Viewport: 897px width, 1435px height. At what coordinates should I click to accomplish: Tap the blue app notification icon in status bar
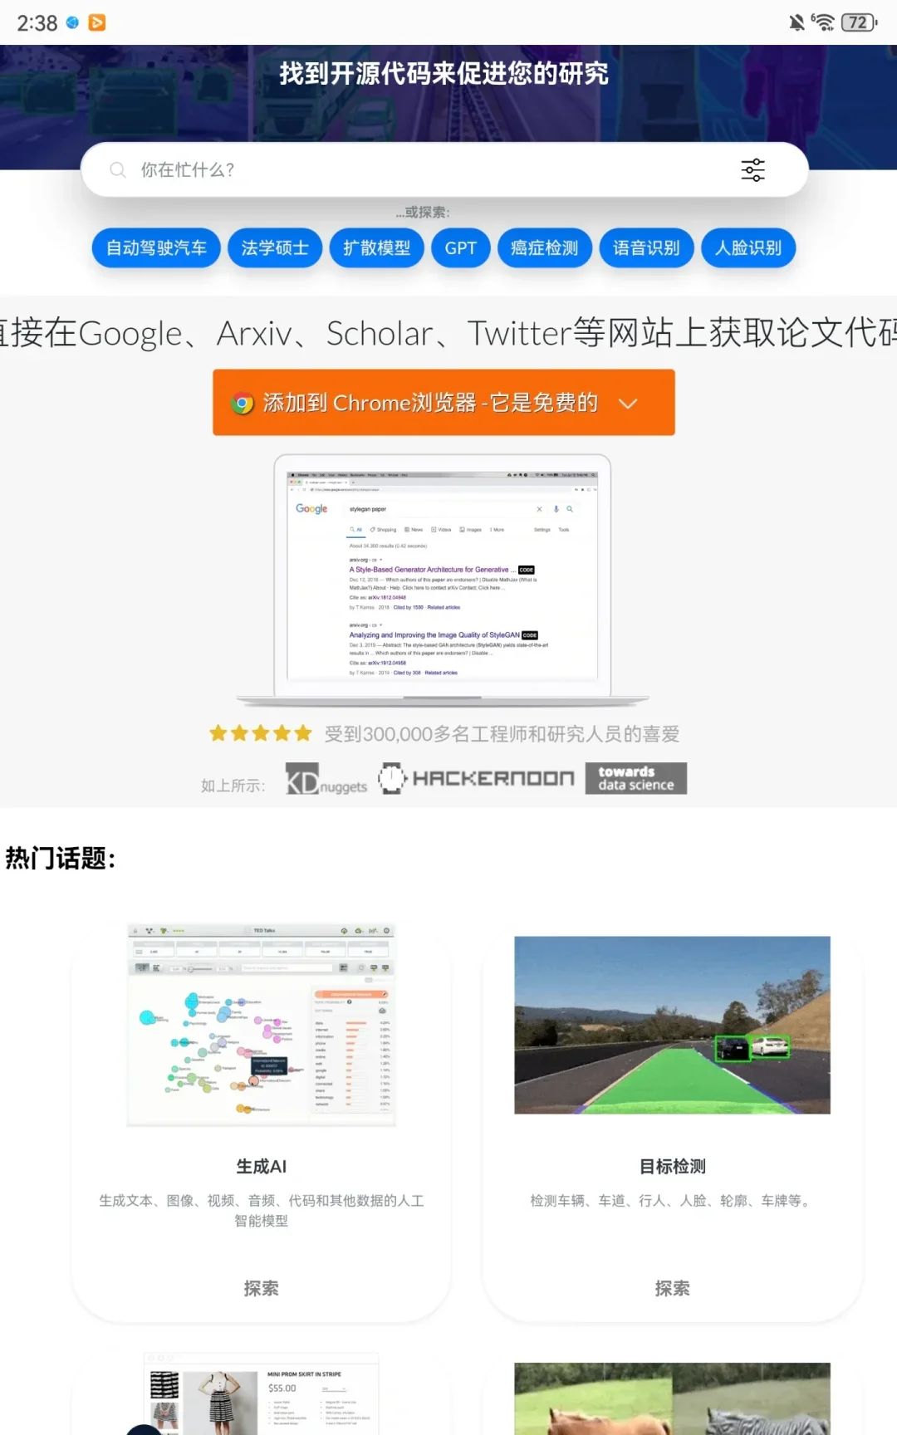click(73, 22)
